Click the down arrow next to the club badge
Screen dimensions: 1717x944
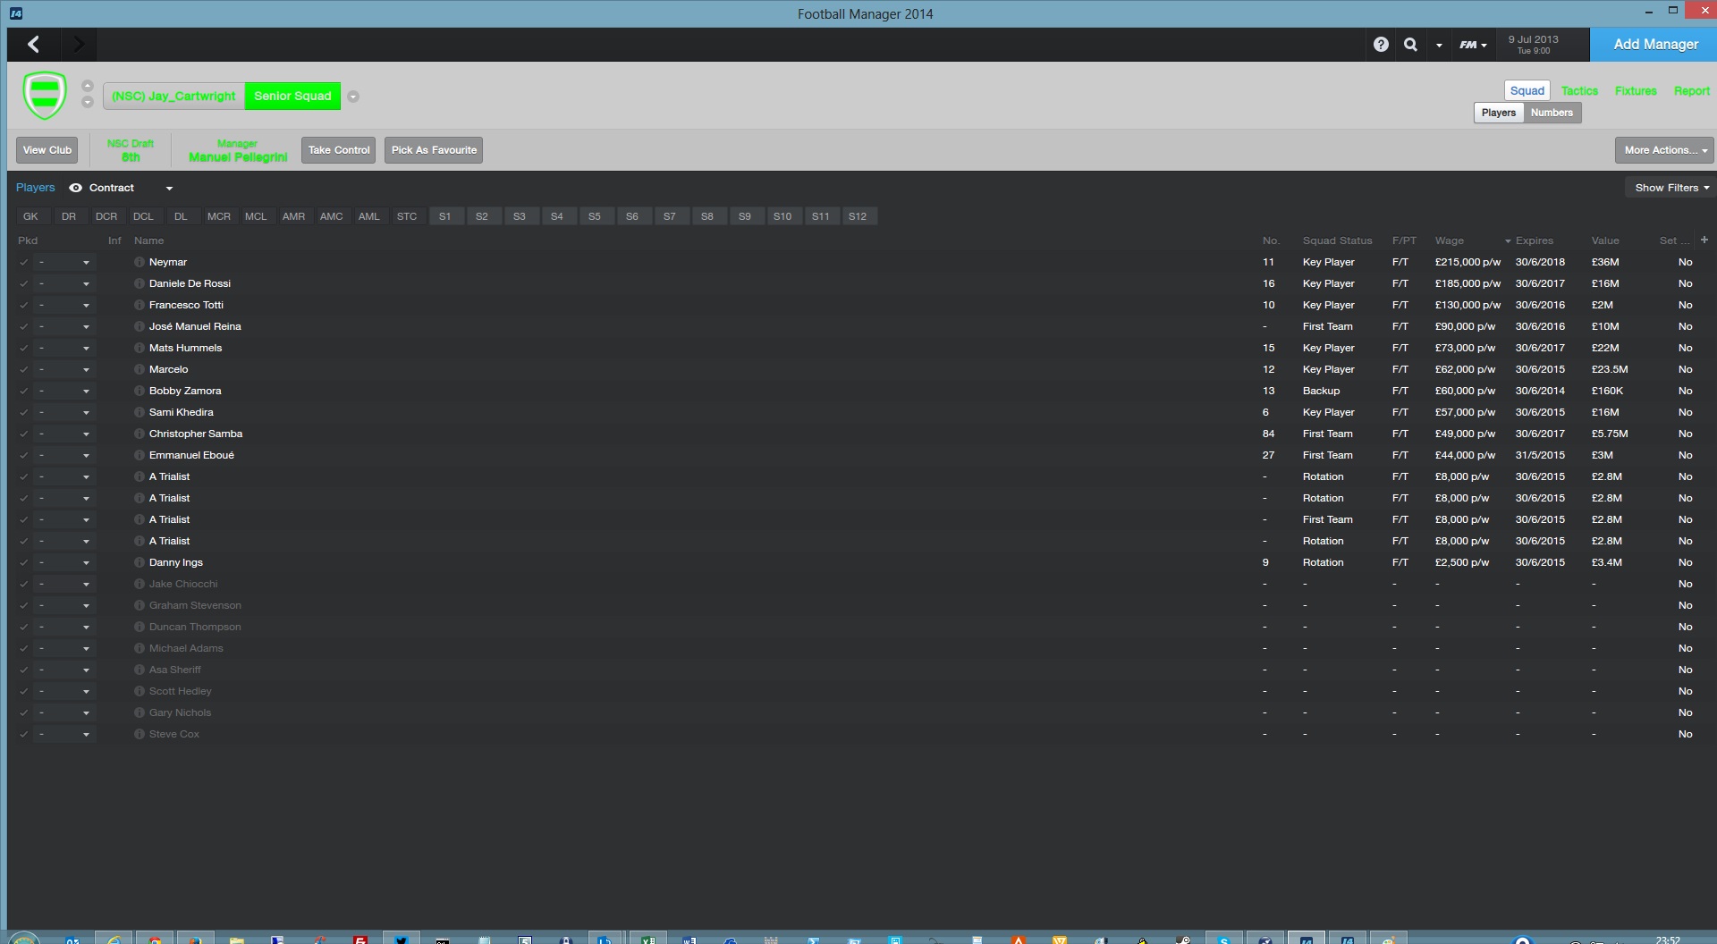pyautogui.click(x=87, y=102)
